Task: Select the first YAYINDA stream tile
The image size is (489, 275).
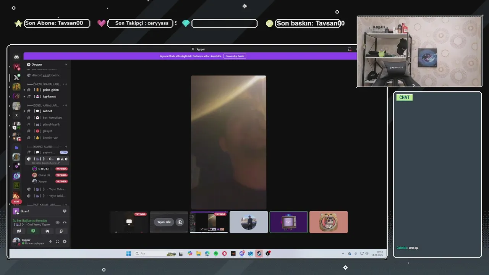Action: pos(129,222)
